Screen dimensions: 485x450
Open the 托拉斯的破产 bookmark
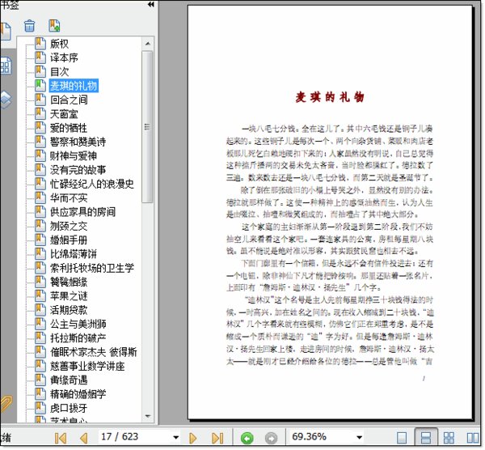point(78,338)
